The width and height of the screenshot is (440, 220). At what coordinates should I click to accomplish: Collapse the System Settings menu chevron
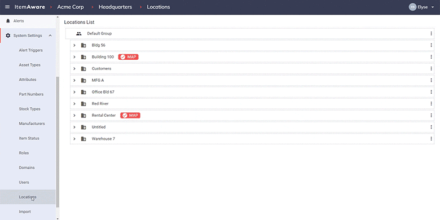point(50,36)
